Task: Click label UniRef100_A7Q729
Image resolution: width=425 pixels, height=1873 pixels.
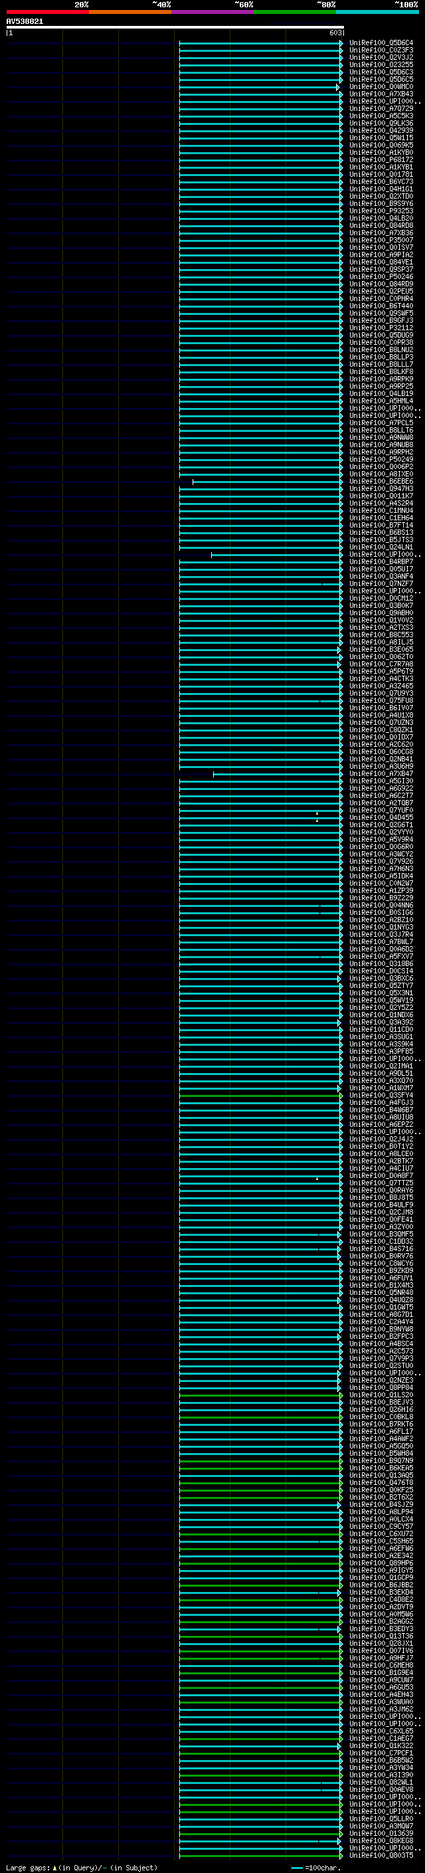Action: 381,108
